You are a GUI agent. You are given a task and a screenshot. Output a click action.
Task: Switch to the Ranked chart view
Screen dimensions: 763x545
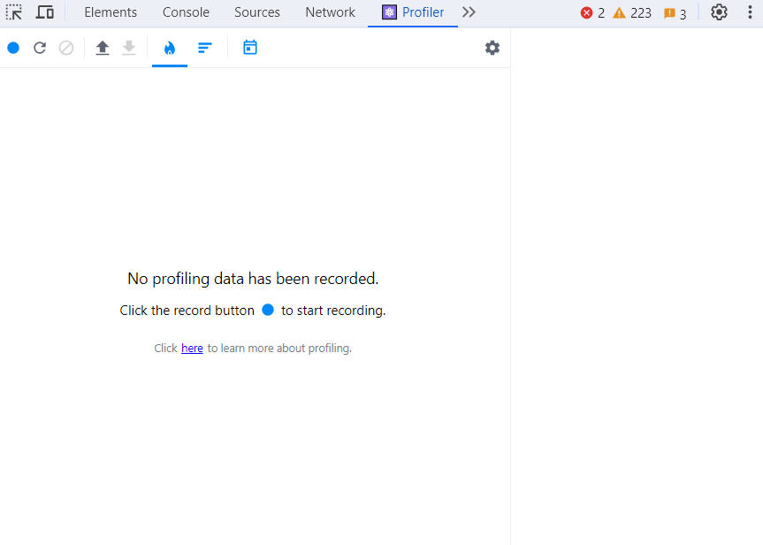205,48
